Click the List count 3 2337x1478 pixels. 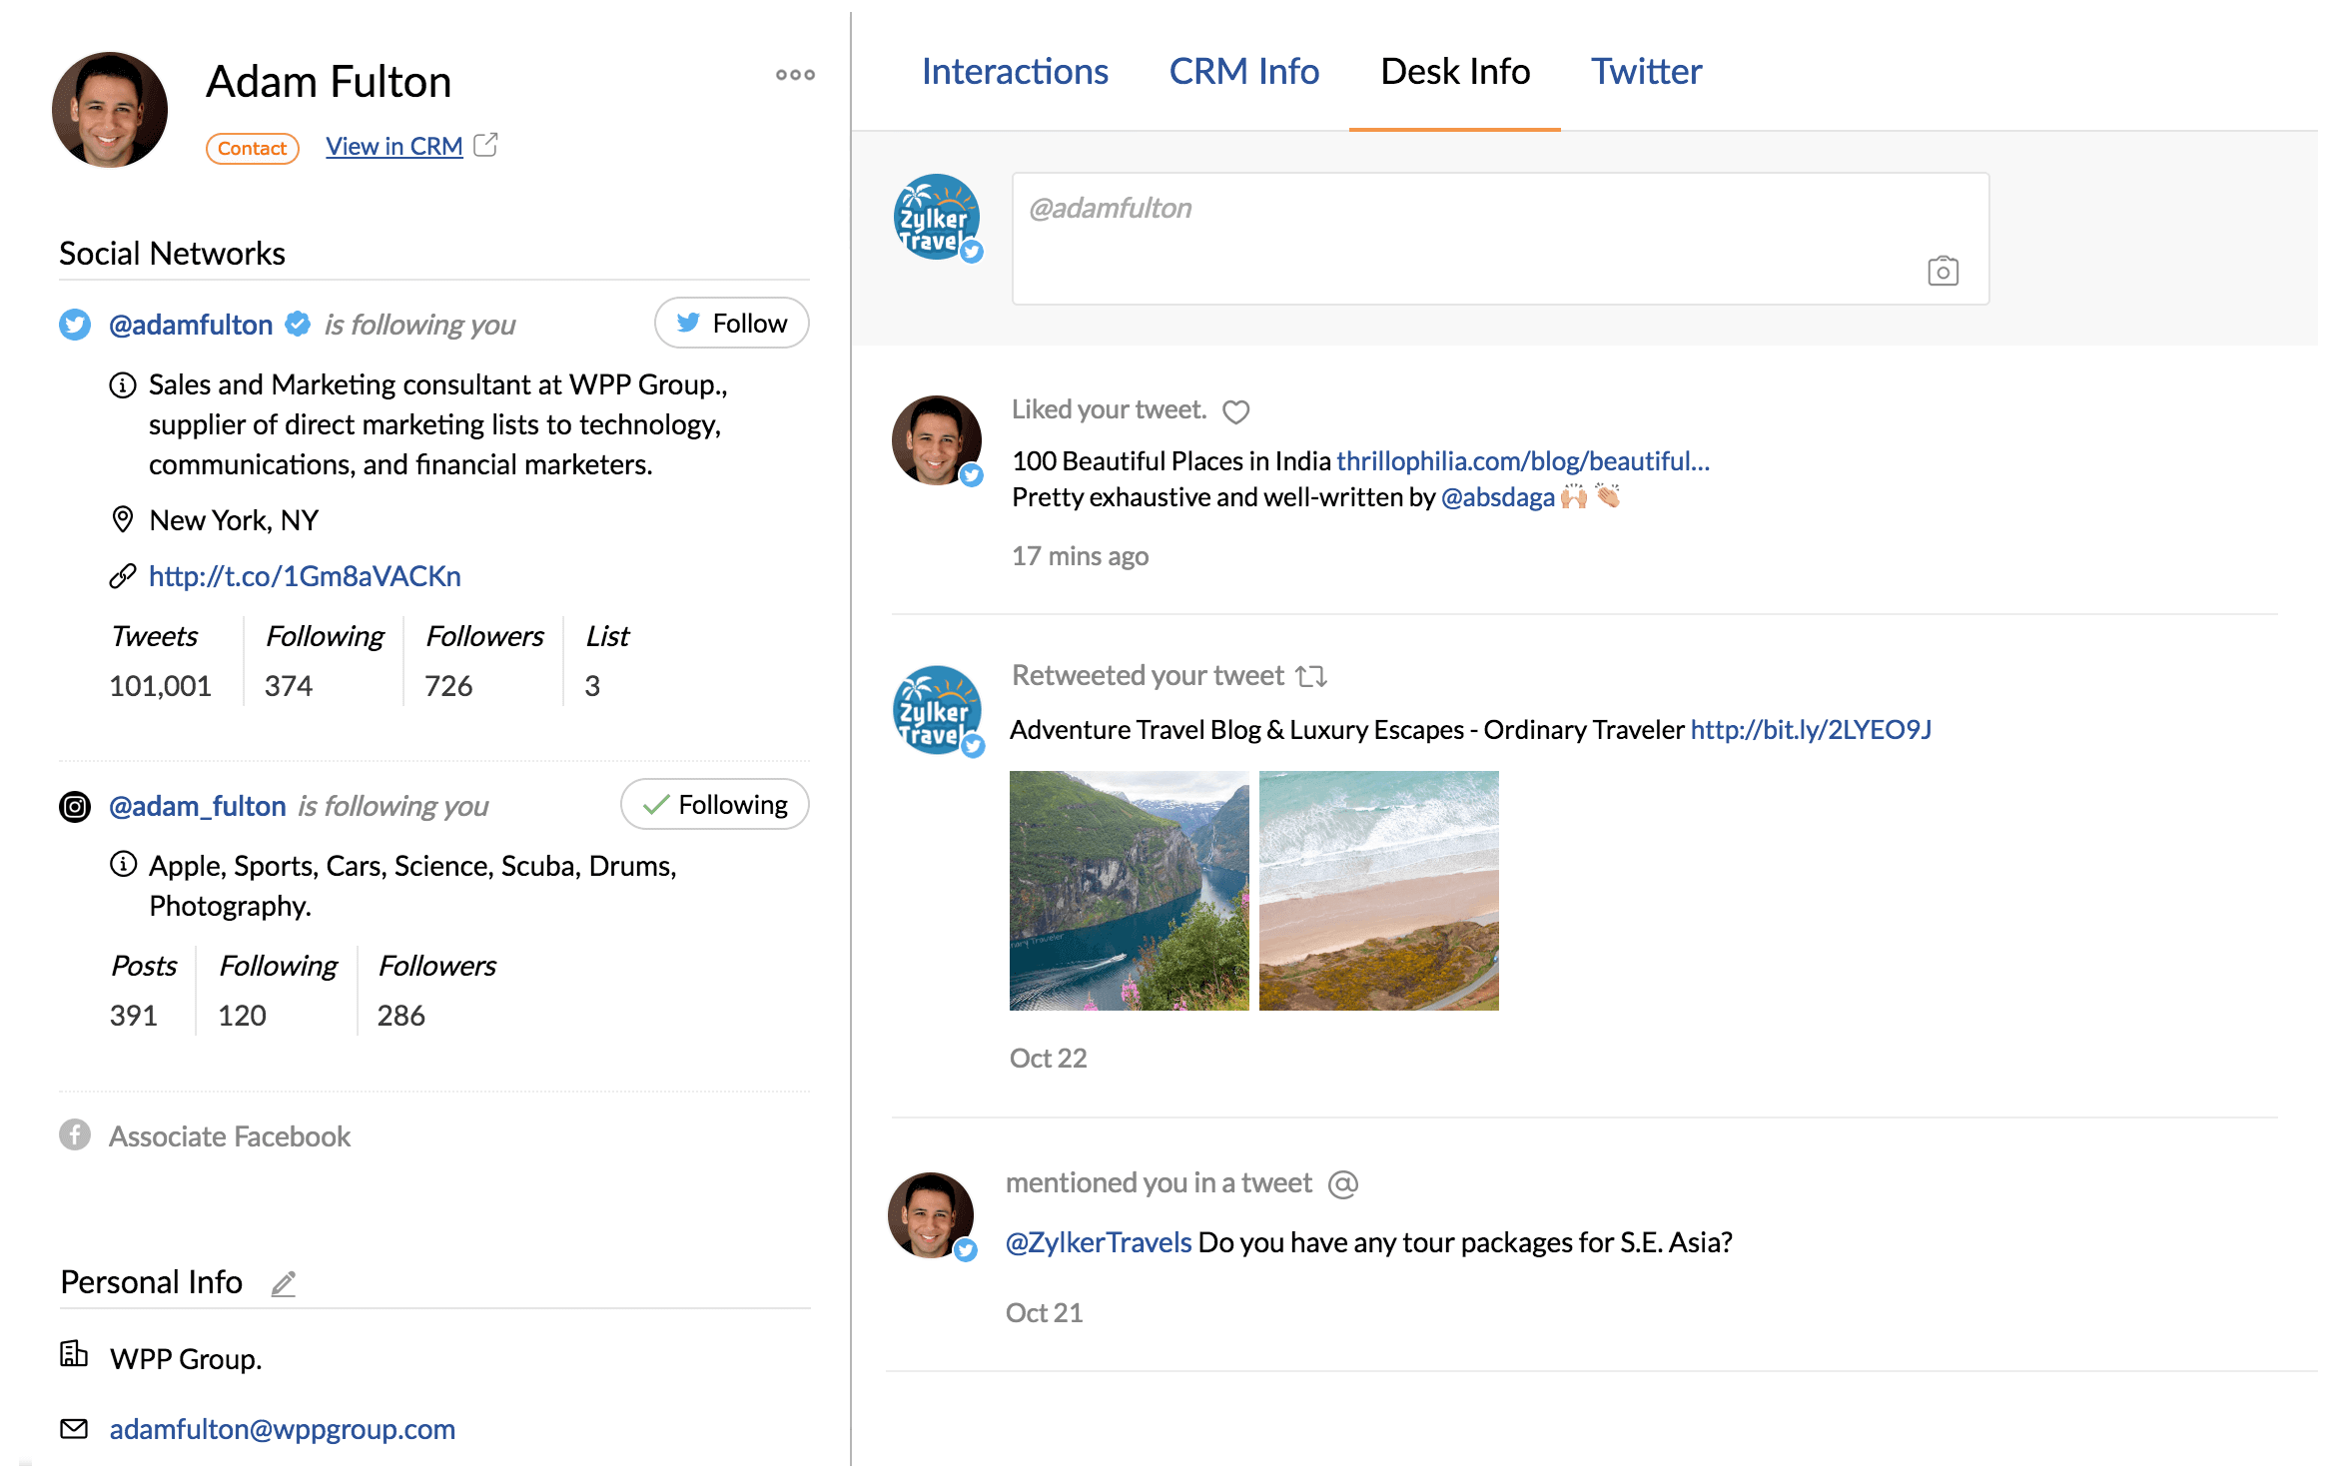click(592, 686)
